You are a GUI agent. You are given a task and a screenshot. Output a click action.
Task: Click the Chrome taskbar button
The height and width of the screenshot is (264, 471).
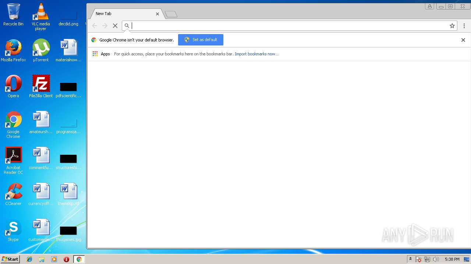coord(79,259)
